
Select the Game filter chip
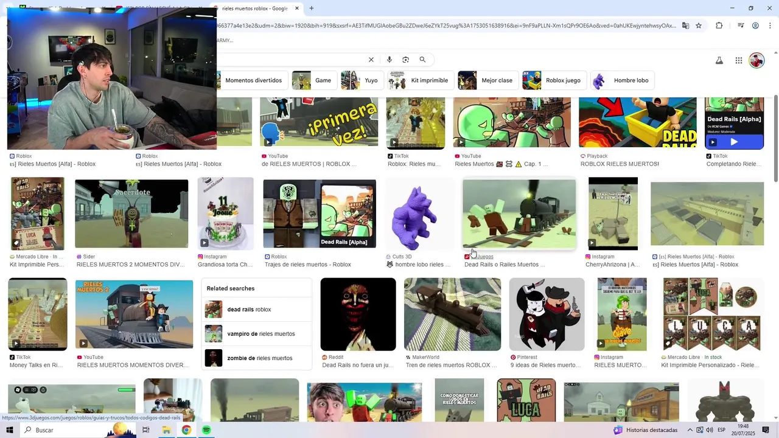pos(314,80)
